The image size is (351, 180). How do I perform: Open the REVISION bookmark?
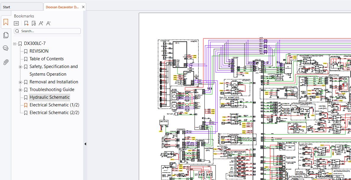coord(39,51)
